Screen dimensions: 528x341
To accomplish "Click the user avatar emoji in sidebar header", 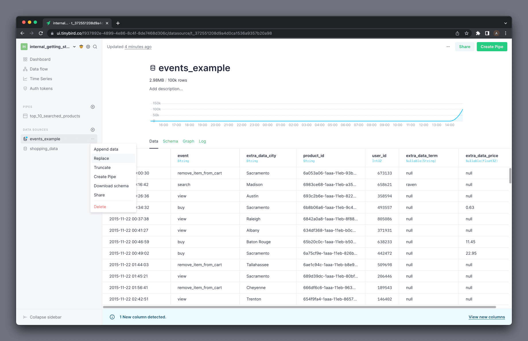I will (81, 47).
